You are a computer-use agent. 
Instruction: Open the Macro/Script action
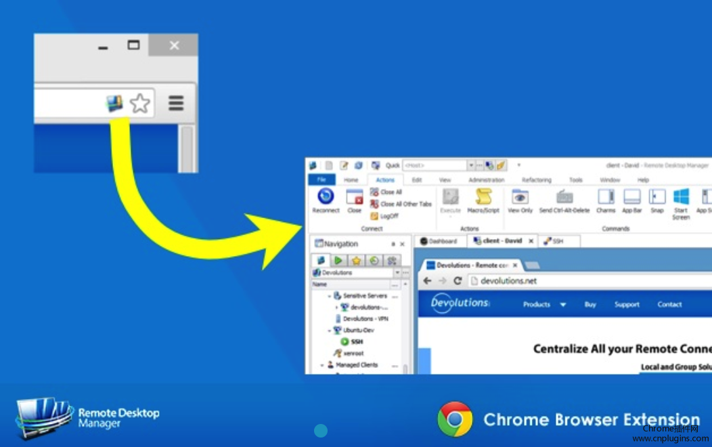click(x=483, y=200)
